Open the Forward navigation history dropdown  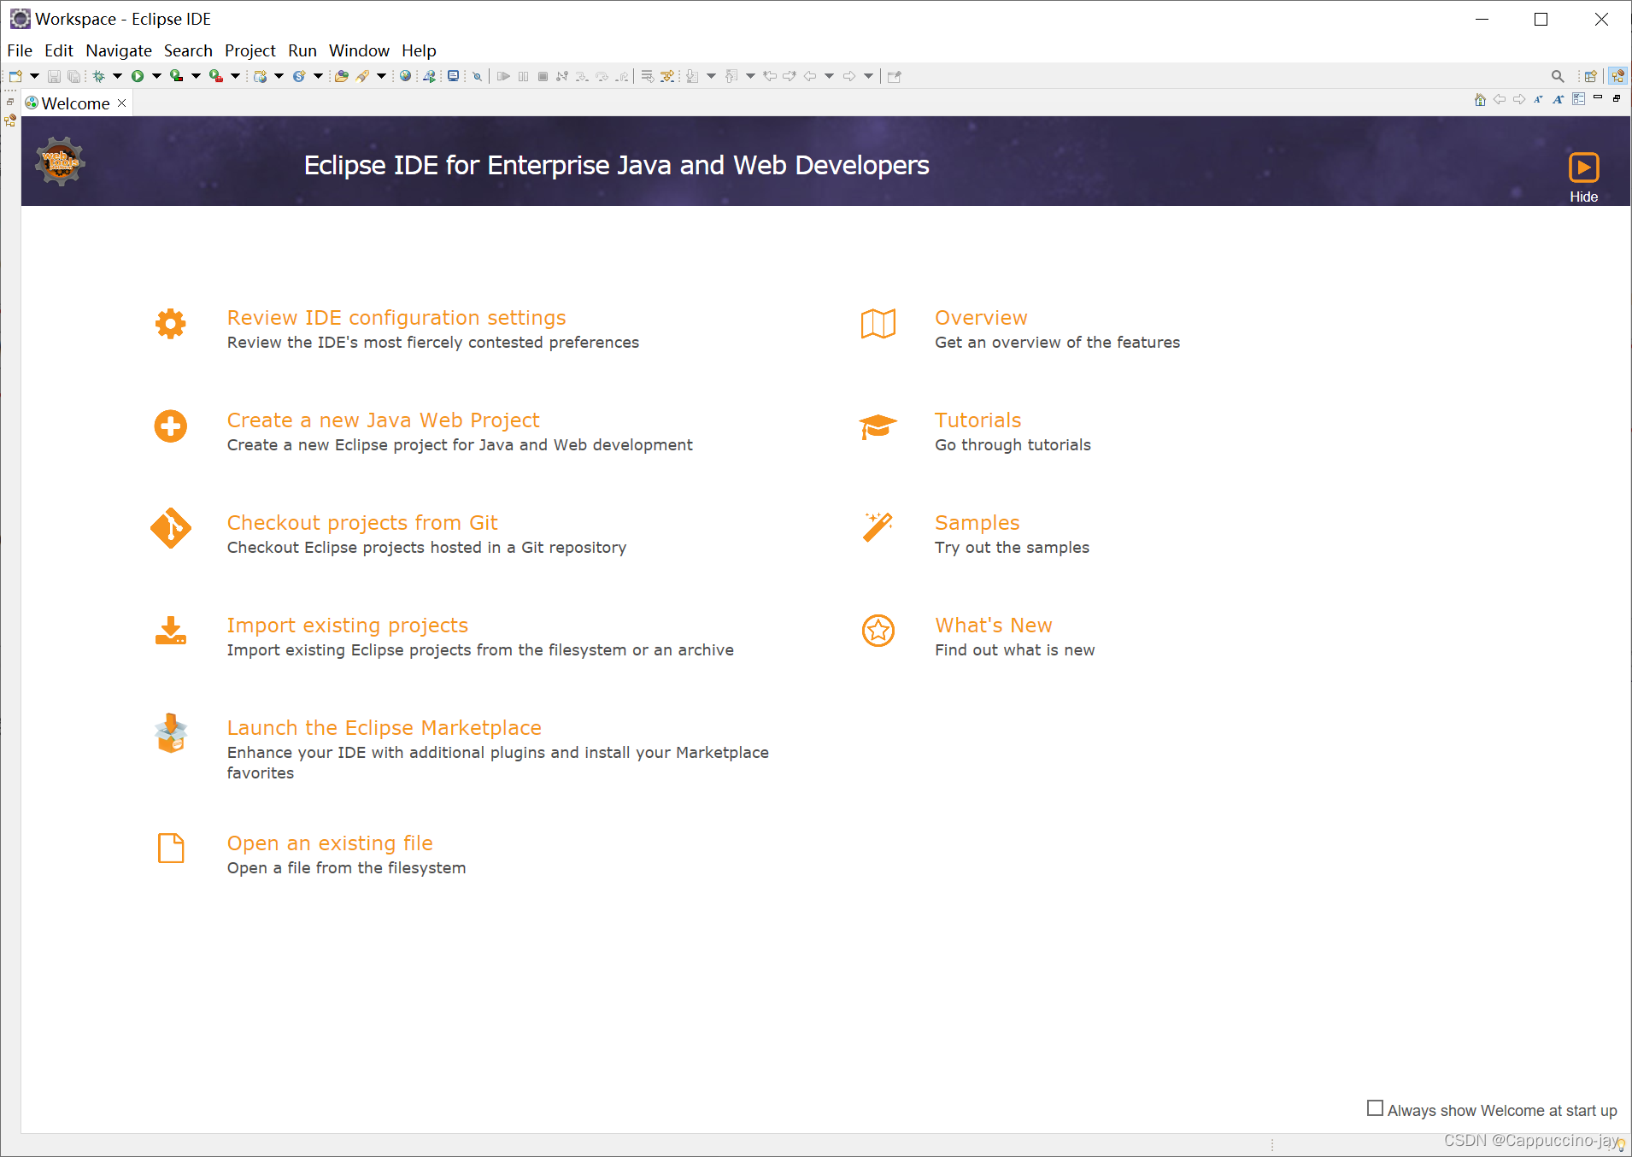(868, 76)
